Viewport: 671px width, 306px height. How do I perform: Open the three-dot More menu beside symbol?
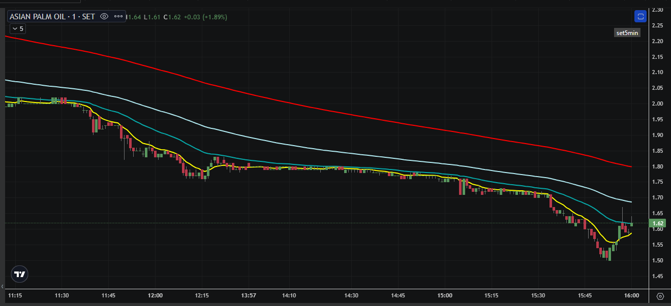(118, 16)
